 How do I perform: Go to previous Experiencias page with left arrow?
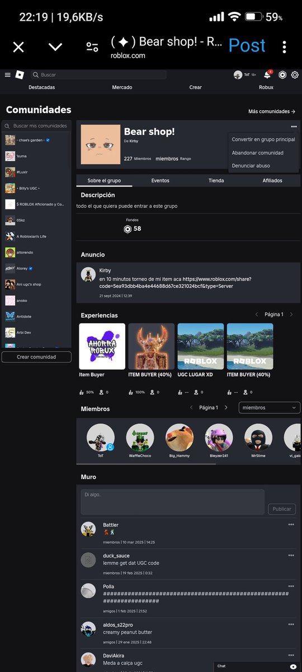pos(257,315)
